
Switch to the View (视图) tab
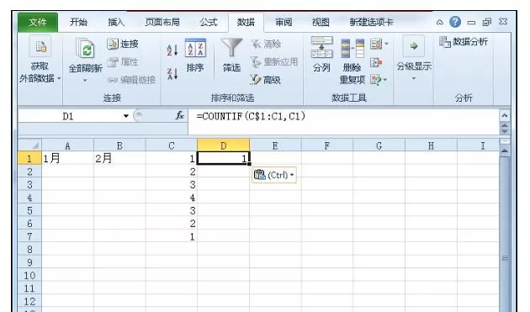pyautogui.click(x=321, y=23)
